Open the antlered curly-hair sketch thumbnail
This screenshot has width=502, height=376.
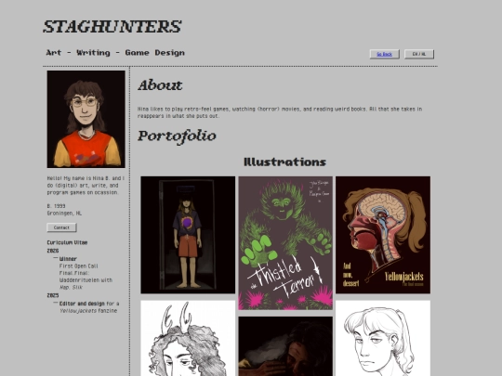pyautogui.click(x=188, y=338)
